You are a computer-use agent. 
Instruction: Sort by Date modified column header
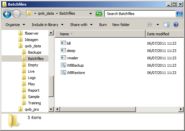tap(165, 34)
